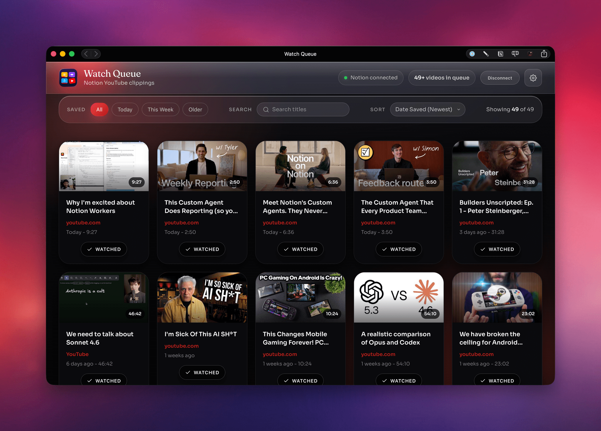Go back with the left chevron
Image resolution: width=601 pixels, height=431 pixels.
pos(86,54)
